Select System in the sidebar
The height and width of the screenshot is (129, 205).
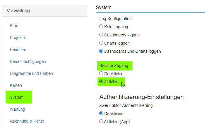tap(17, 97)
